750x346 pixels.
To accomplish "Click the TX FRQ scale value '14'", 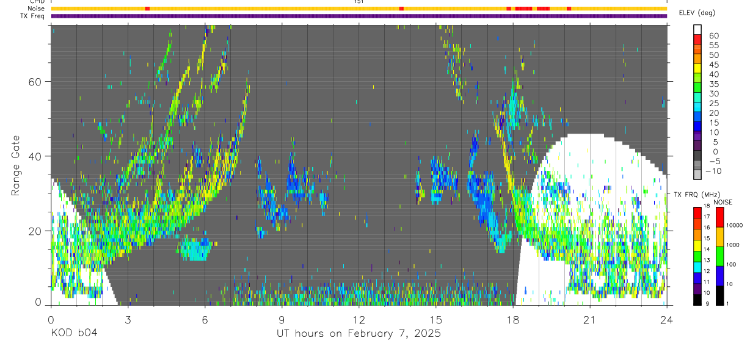I will pyautogui.click(x=707, y=249).
